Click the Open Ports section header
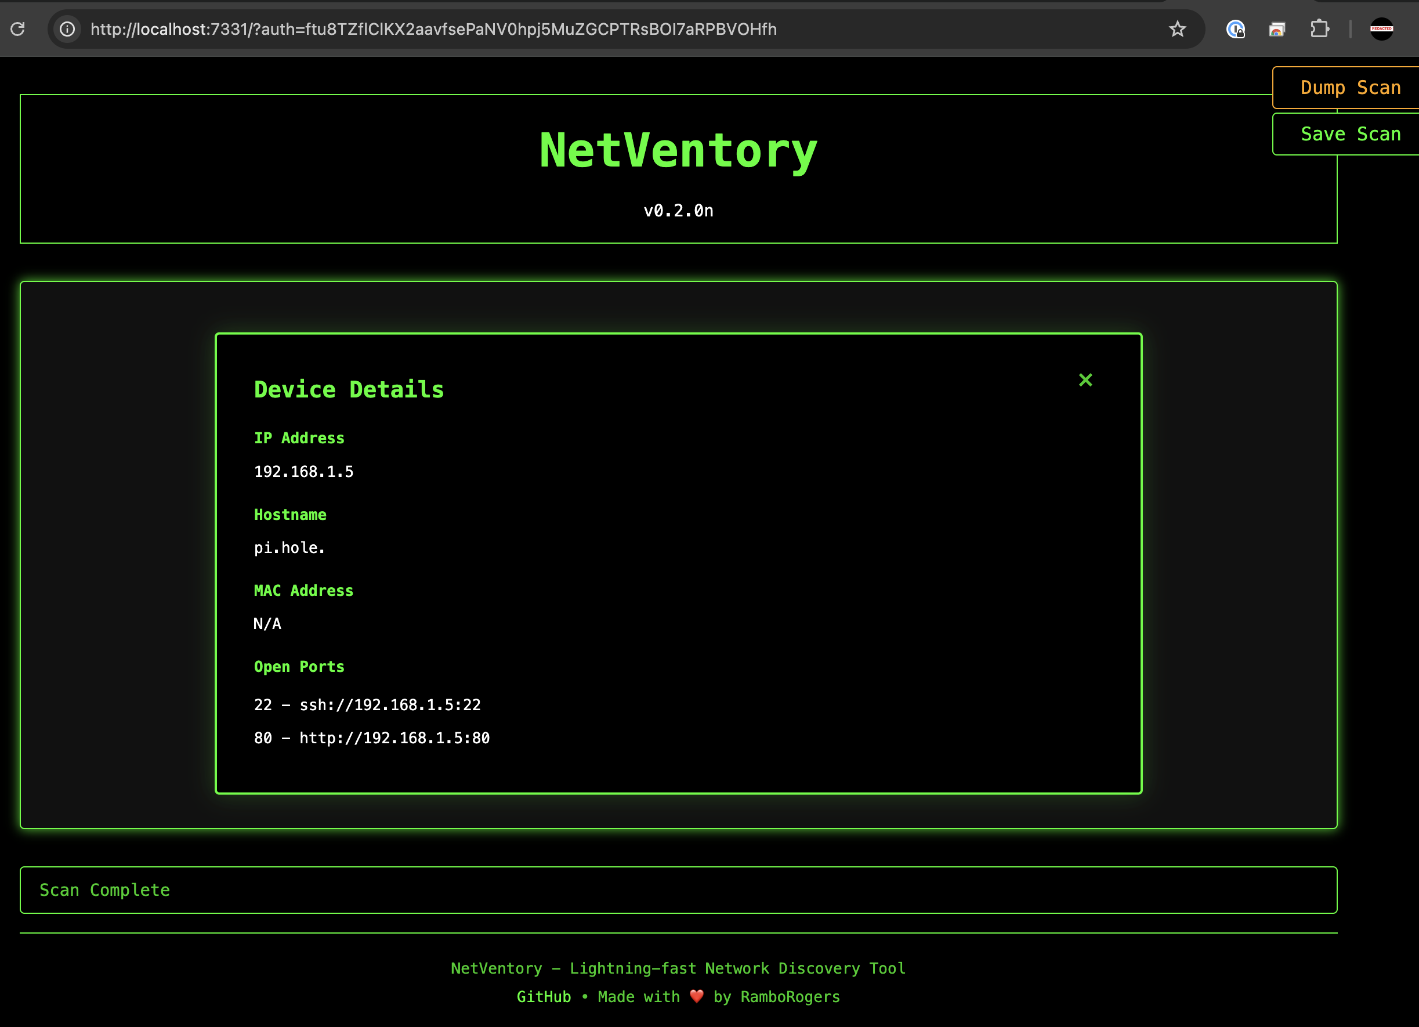Image resolution: width=1419 pixels, height=1027 pixels. point(298,667)
